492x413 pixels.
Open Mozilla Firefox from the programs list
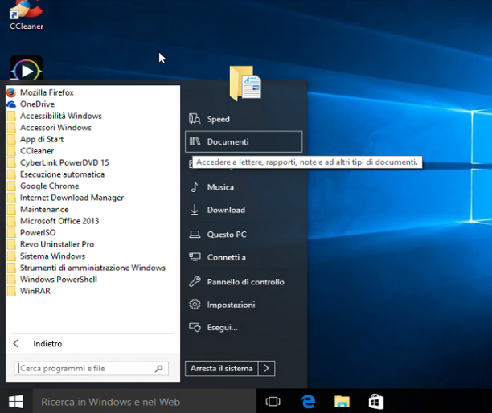click(x=40, y=92)
